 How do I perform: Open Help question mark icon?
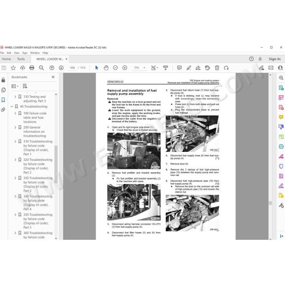251,59
